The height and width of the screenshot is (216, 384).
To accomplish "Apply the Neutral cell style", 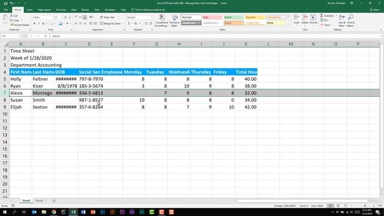I will [x=254, y=17].
